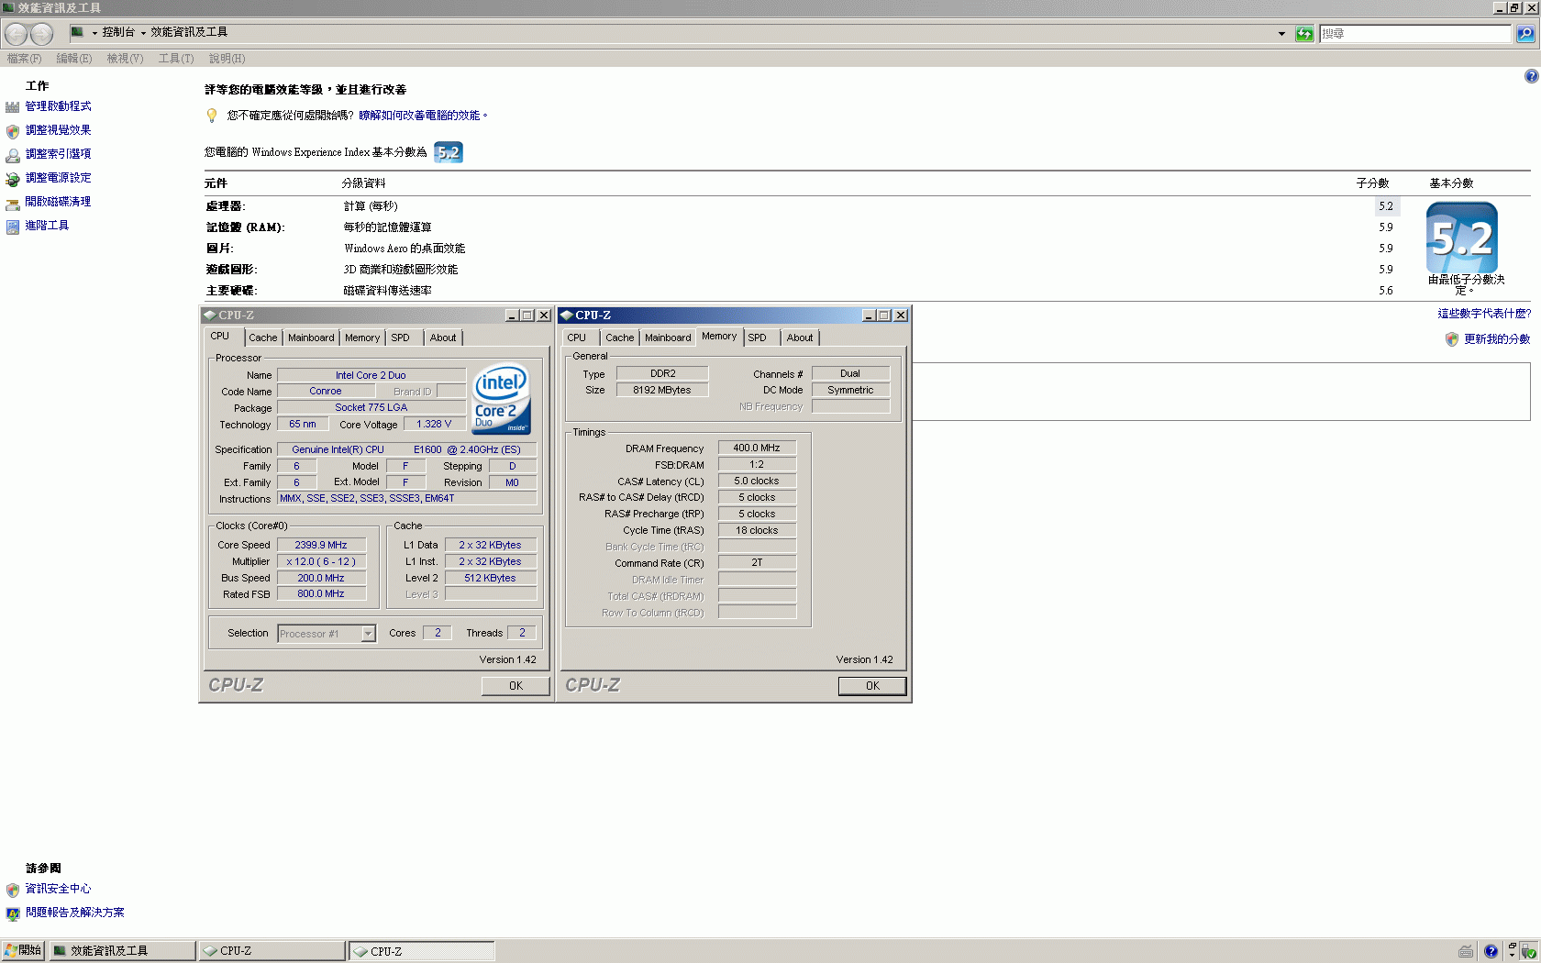Screen dimensions: 1541x963
Task: Click the Specification value field
Action: [x=406, y=450]
